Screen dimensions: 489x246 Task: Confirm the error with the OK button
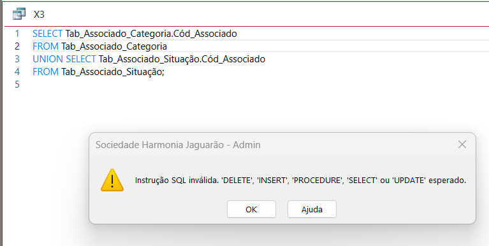pyautogui.click(x=251, y=209)
